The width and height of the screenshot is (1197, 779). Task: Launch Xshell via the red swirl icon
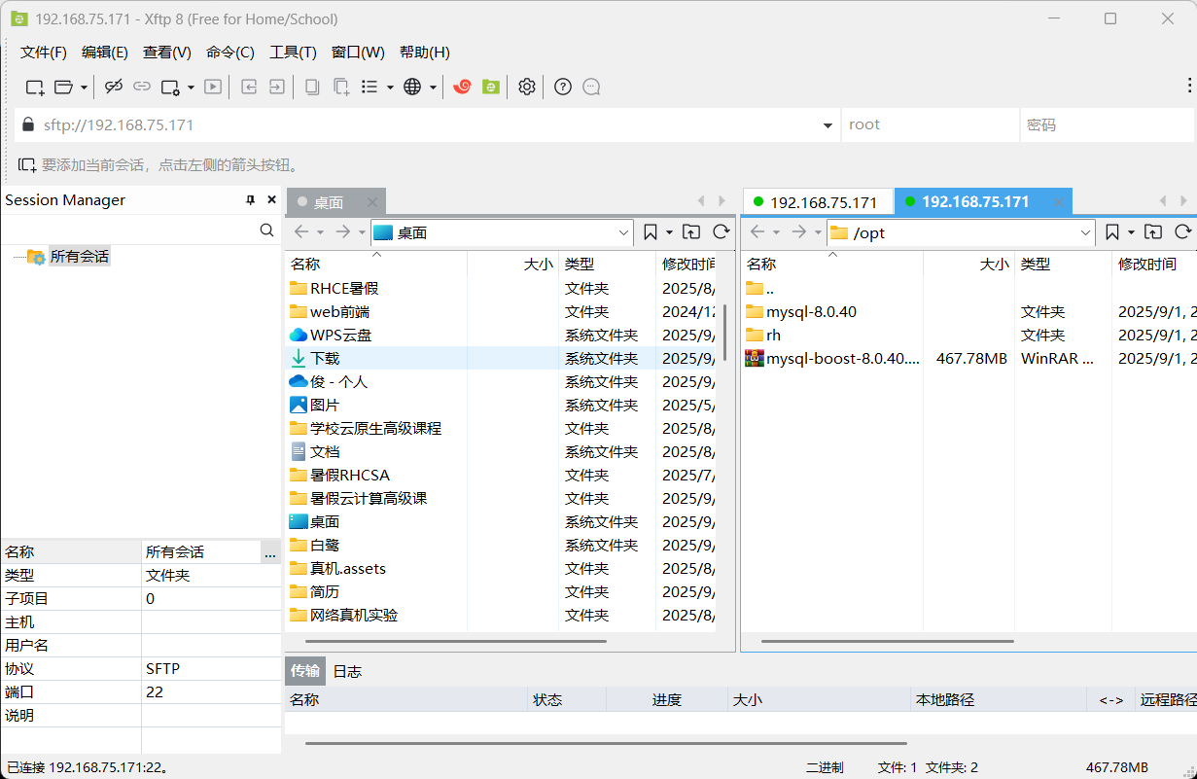[463, 87]
